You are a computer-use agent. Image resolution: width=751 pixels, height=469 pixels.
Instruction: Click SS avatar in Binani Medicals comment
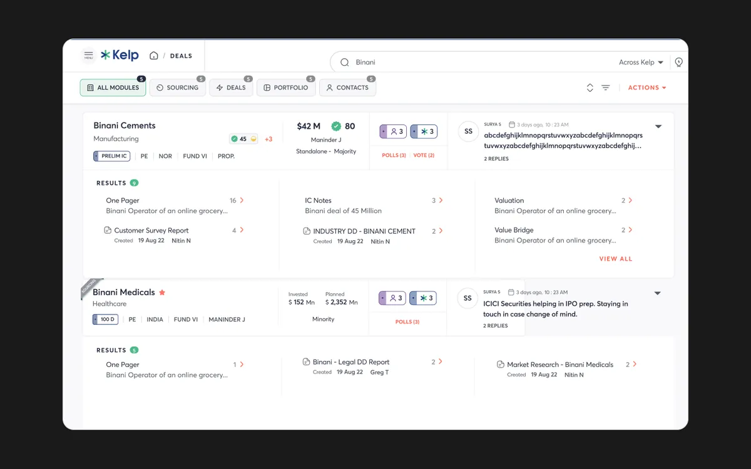coord(467,298)
